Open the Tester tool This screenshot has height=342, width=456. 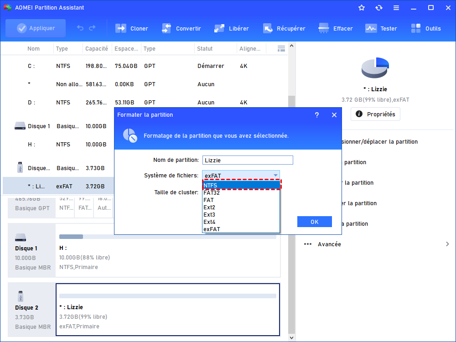coord(371,28)
